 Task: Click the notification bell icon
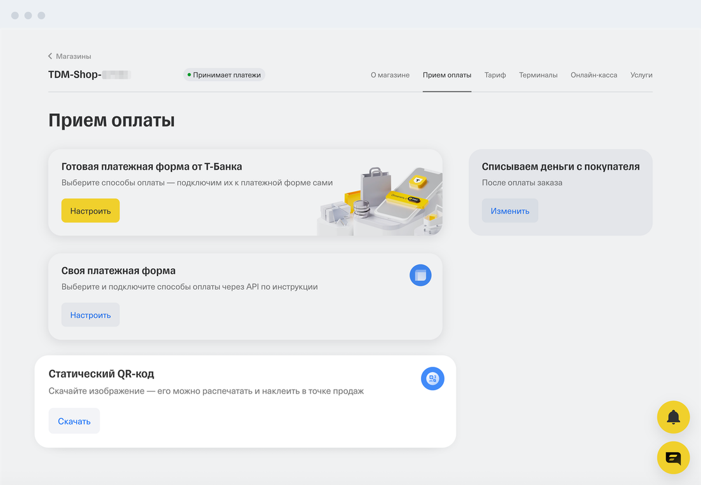pyautogui.click(x=673, y=417)
